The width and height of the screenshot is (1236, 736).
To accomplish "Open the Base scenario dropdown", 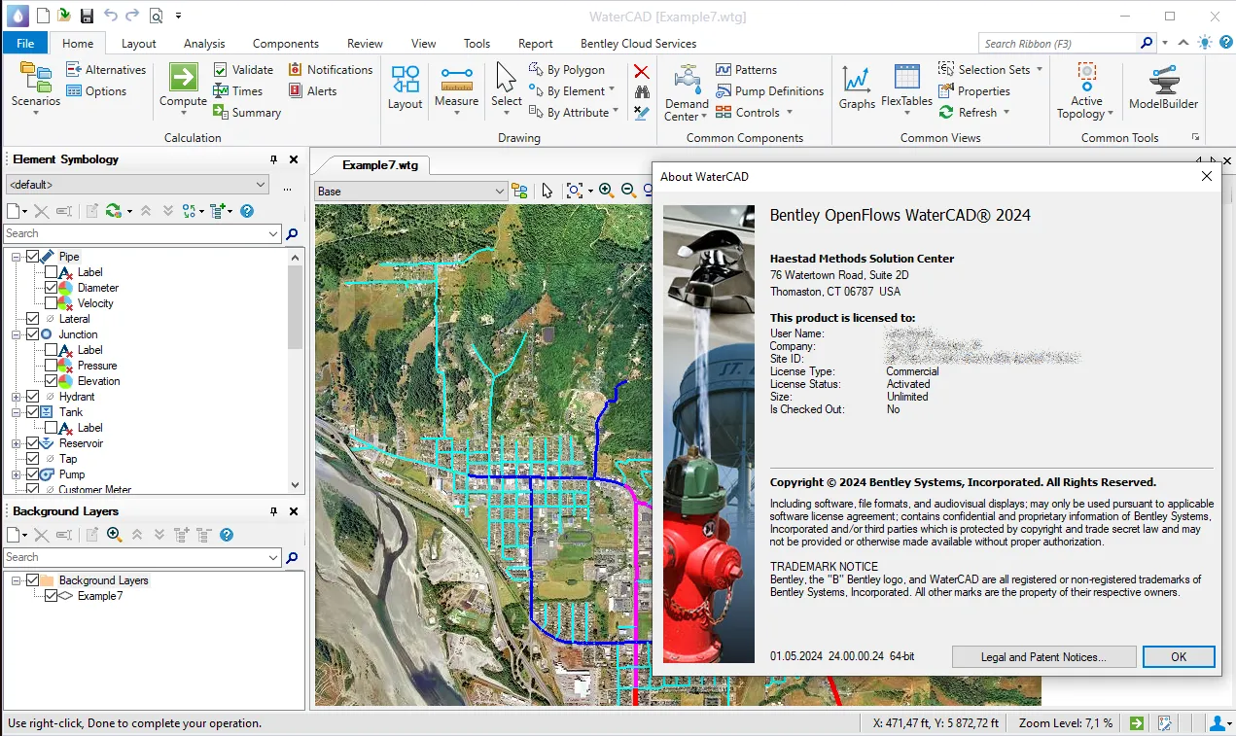I will pyautogui.click(x=411, y=192).
